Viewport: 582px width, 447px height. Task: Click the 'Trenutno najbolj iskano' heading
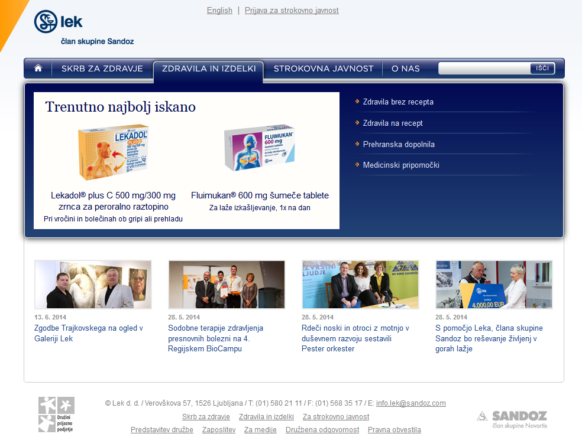click(120, 107)
